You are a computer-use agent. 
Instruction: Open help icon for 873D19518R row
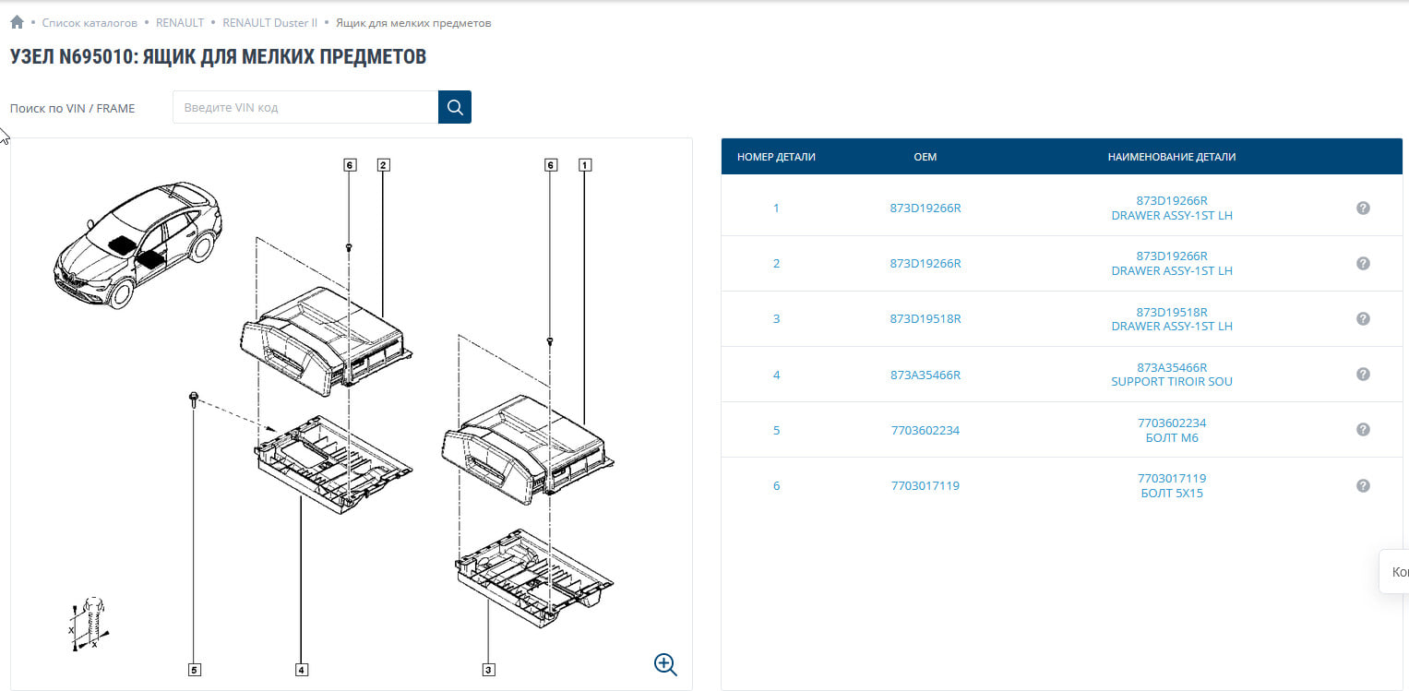click(1363, 318)
